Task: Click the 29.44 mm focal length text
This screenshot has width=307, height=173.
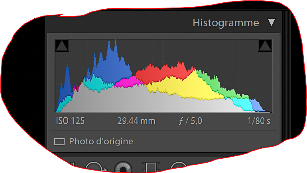Action: pyautogui.click(x=136, y=121)
